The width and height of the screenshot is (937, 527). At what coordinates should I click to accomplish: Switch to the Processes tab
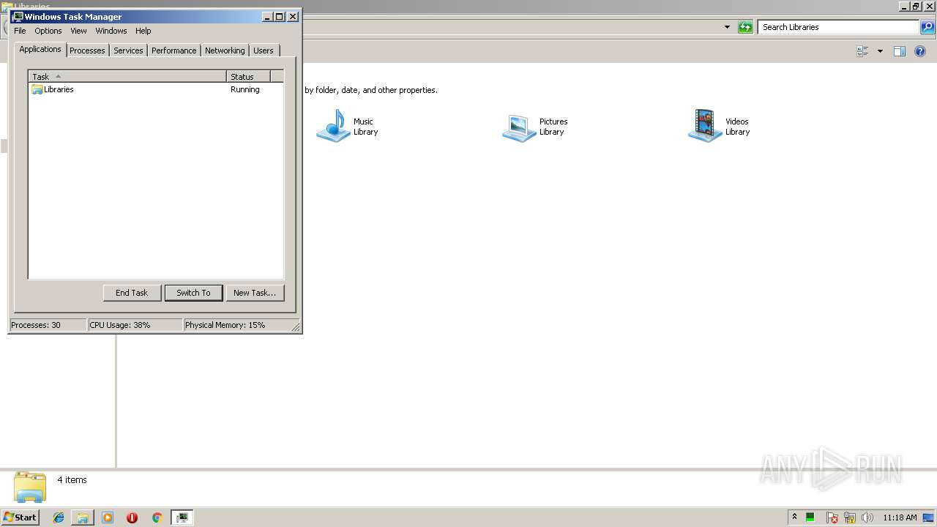pyautogui.click(x=87, y=51)
